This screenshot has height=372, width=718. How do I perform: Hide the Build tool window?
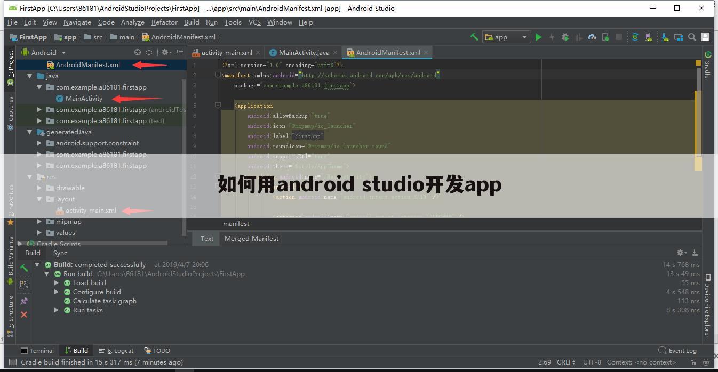click(695, 253)
